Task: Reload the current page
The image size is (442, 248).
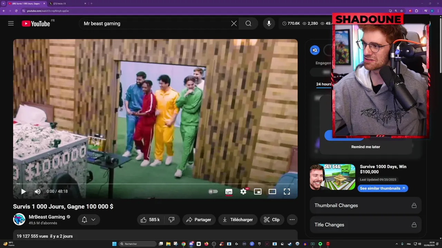Action: click(16, 11)
